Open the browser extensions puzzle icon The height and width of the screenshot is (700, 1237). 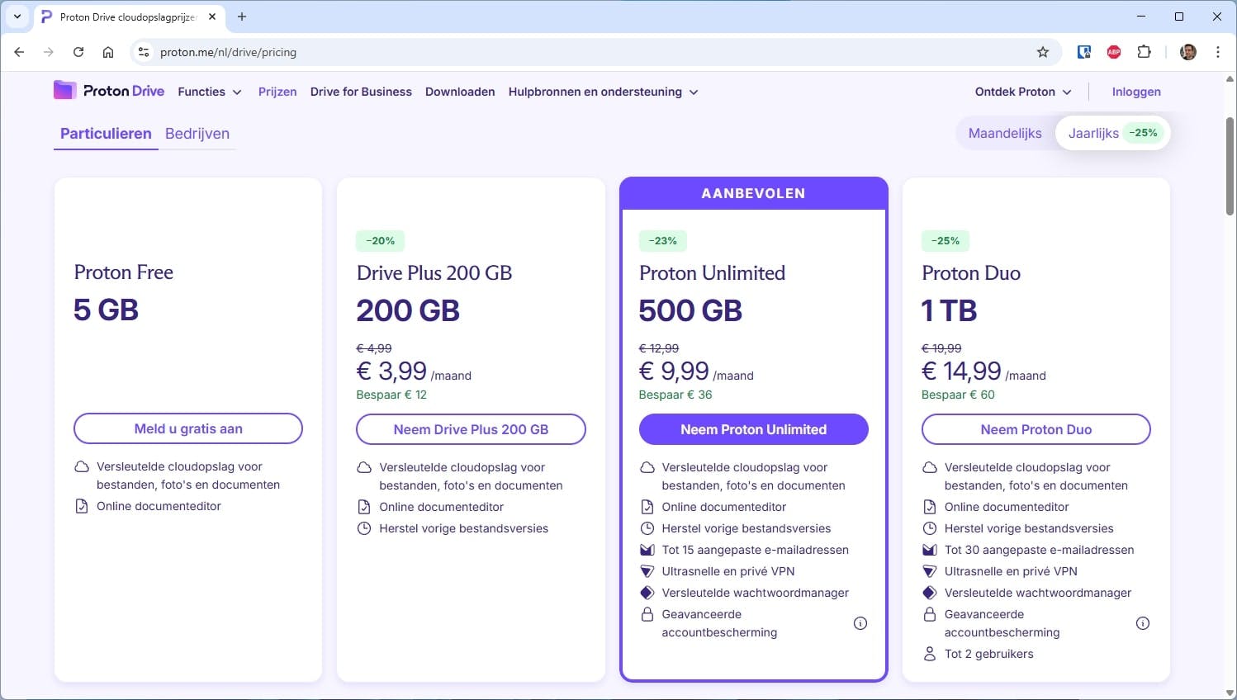(1145, 51)
